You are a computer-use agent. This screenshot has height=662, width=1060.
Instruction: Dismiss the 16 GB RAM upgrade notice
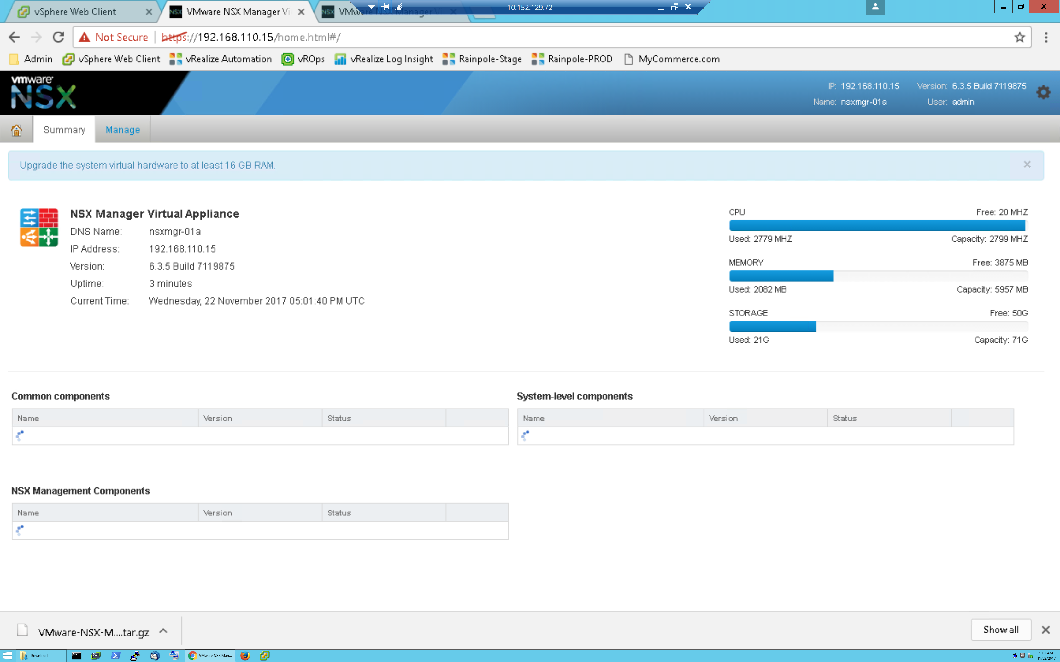(1027, 165)
